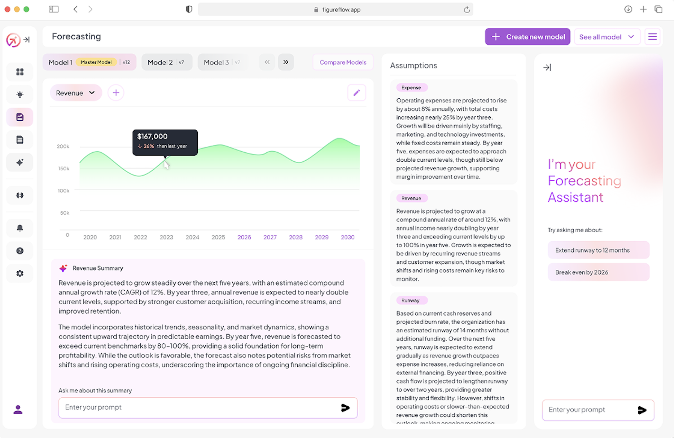Open new browser tab with plus icon
Screen dimensions: 674x438
point(643,9)
